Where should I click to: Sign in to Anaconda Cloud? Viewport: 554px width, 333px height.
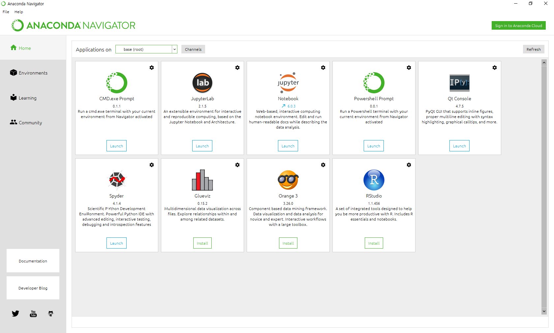coord(519,26)
